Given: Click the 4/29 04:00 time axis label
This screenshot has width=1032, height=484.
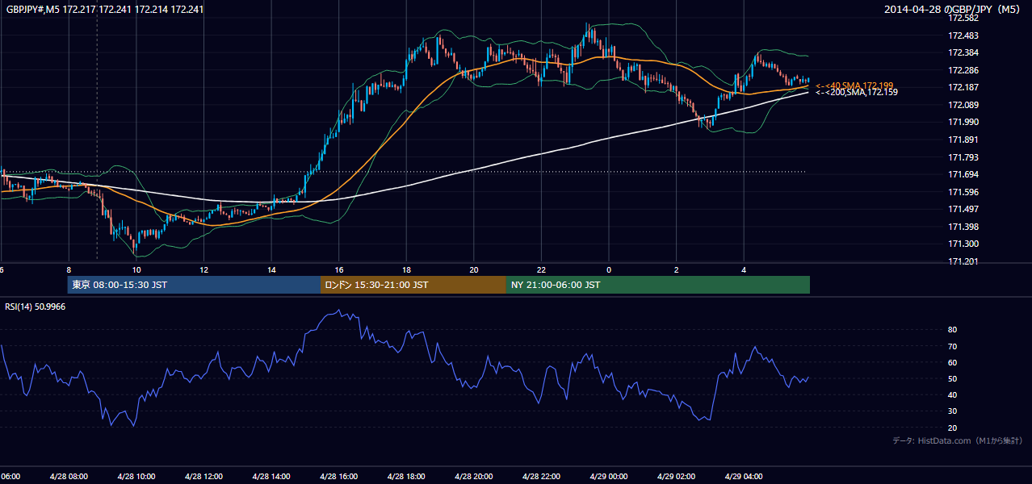Looking at the screenshot, I should point(744,477).
